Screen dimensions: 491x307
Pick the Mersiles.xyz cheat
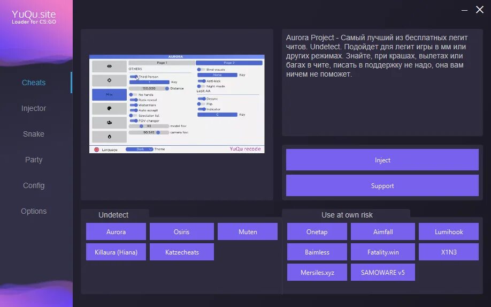[x=317, y=273]
